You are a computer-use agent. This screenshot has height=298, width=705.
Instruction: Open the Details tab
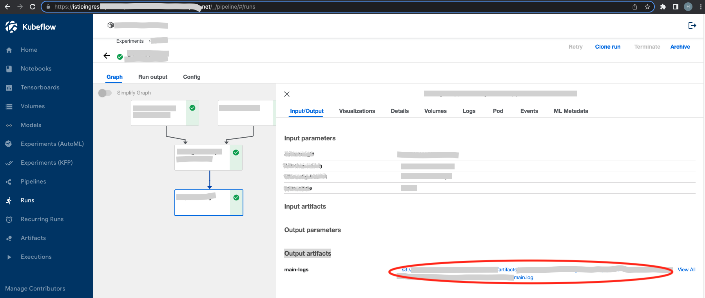click(x=400, y=111)
